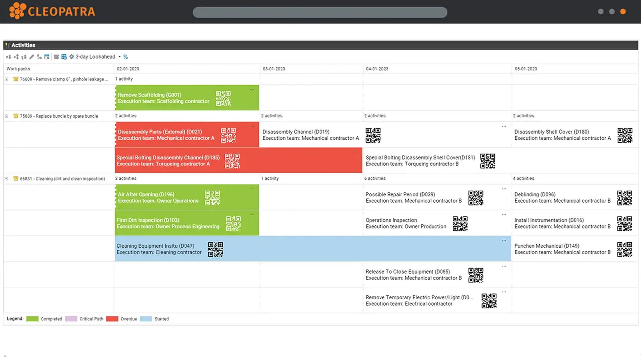Open options menu of Operations Inspection card
The image size is (641, 360).
(504, 215)
